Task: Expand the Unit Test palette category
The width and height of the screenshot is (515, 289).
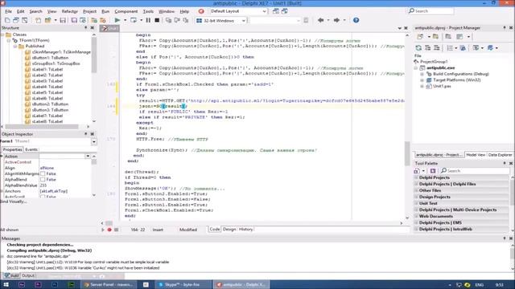Action: pyautogui.click(x=416, y=203)
